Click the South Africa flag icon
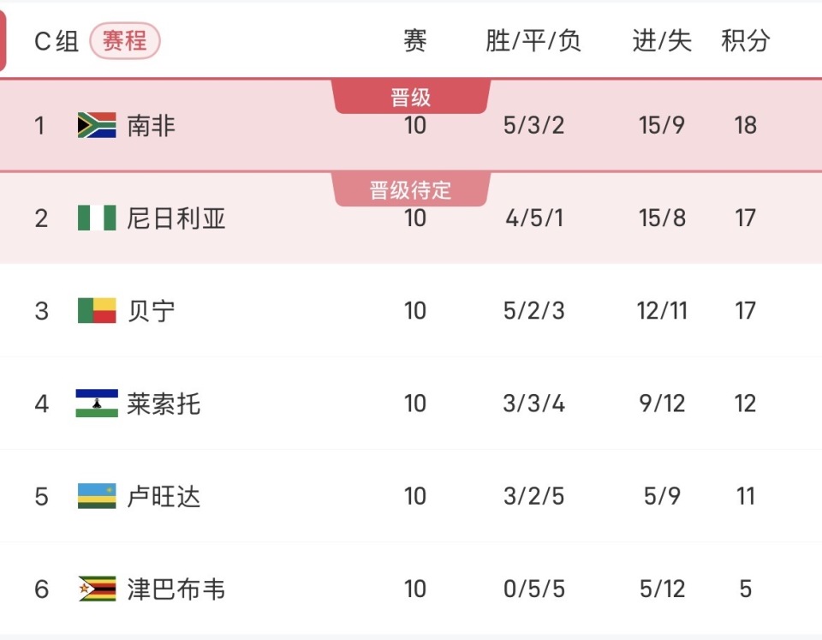This screenshot has height=640, width=822. [97, 125]
